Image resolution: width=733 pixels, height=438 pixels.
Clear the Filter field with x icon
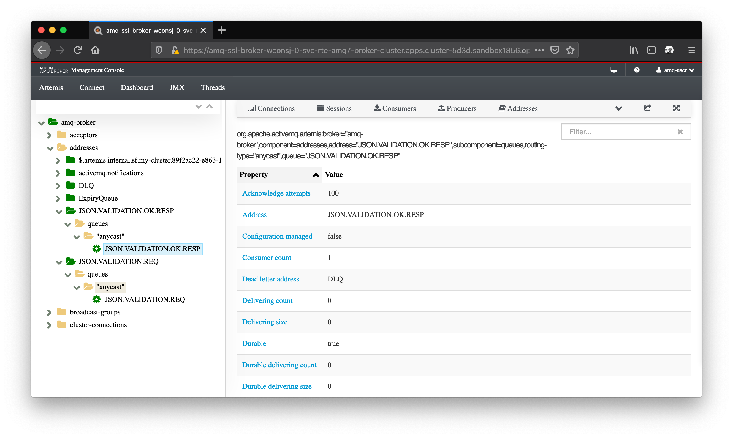pyautogui.click(x=680, y=132)
